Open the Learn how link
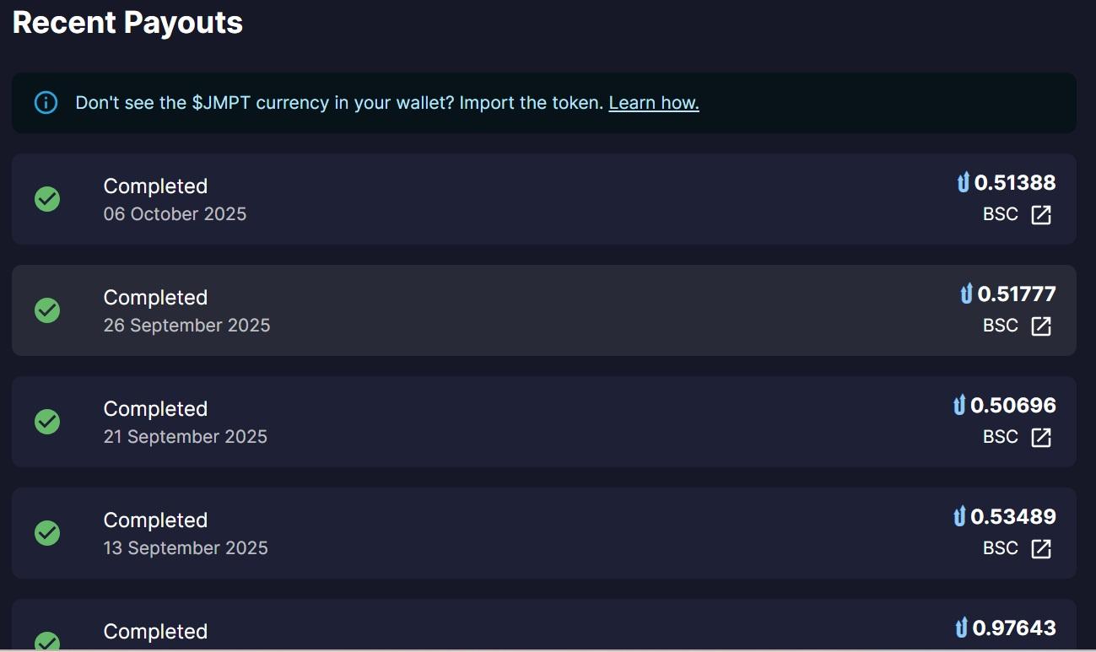This screenshot has height=652, width=1096. (653, 103)
